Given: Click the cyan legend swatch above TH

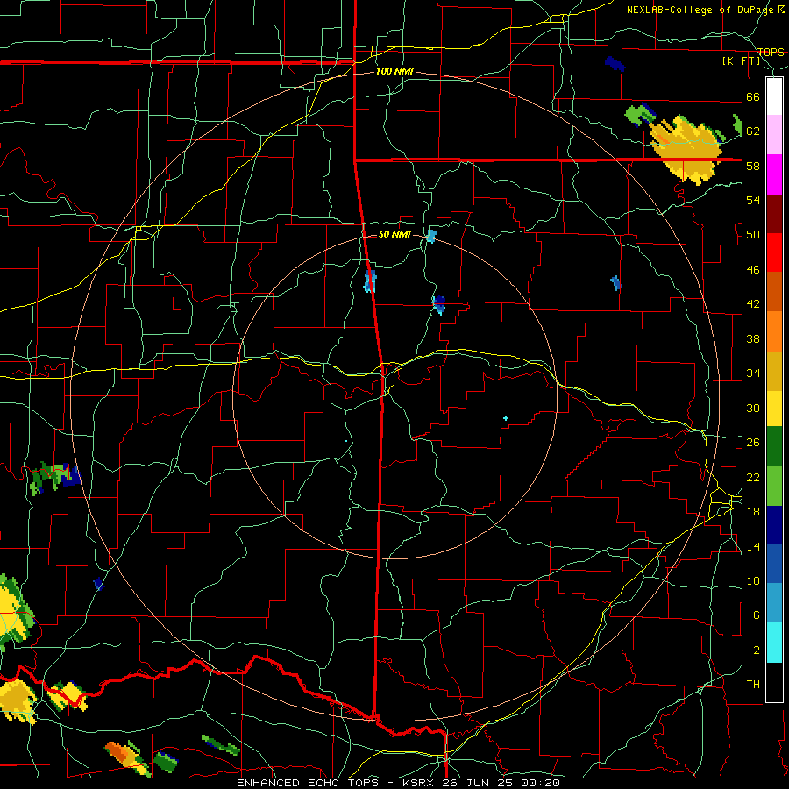Looking at the screenshot, I should tap(774, 643).
